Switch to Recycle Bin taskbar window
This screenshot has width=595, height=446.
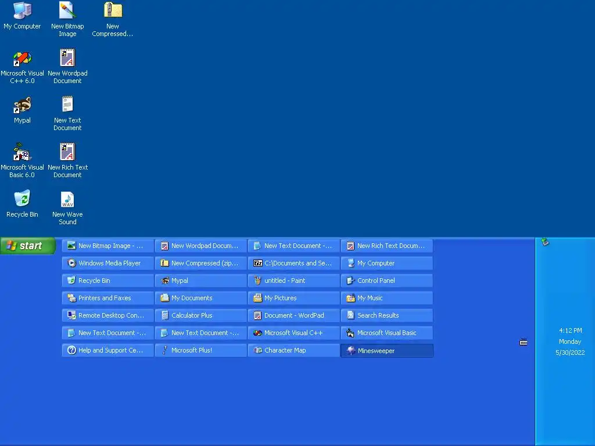coord(108,280)
